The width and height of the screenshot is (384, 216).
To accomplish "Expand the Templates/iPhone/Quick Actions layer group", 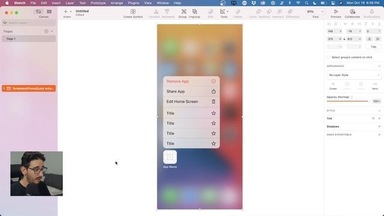I will point(4,88).
